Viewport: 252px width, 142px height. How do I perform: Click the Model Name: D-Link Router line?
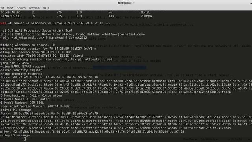(x=24, y=99)
